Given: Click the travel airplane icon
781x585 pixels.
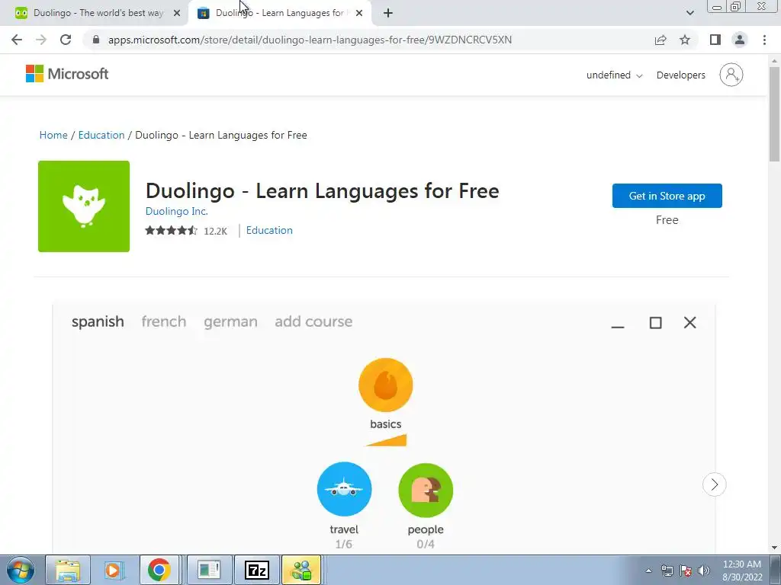Looking at the screenshot, I should pyautogui.click(x=344, y=489).
